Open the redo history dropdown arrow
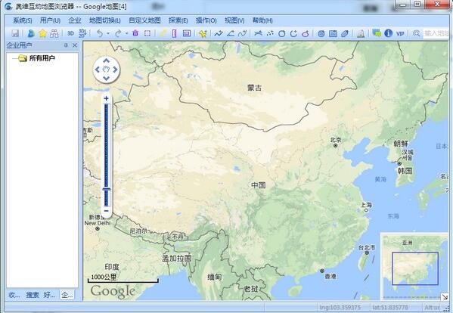This screenshot has height=313, width=453. (126, 34)
